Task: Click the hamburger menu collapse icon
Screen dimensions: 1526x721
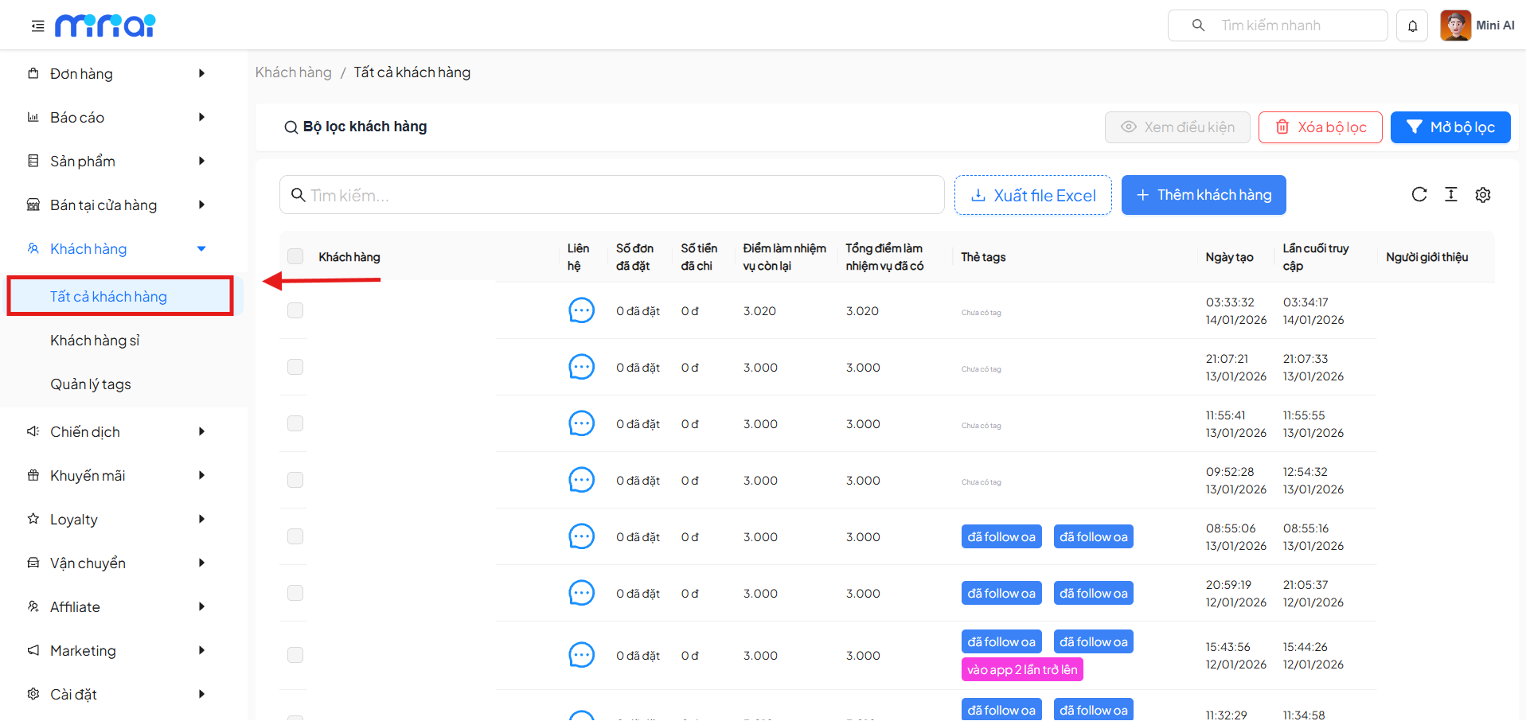Action: pos(37,26)
